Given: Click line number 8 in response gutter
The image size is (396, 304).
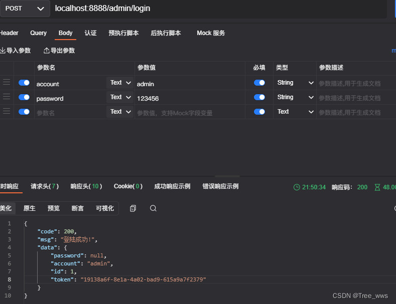Looking at the screenshot, I should [x=10, y=279].
